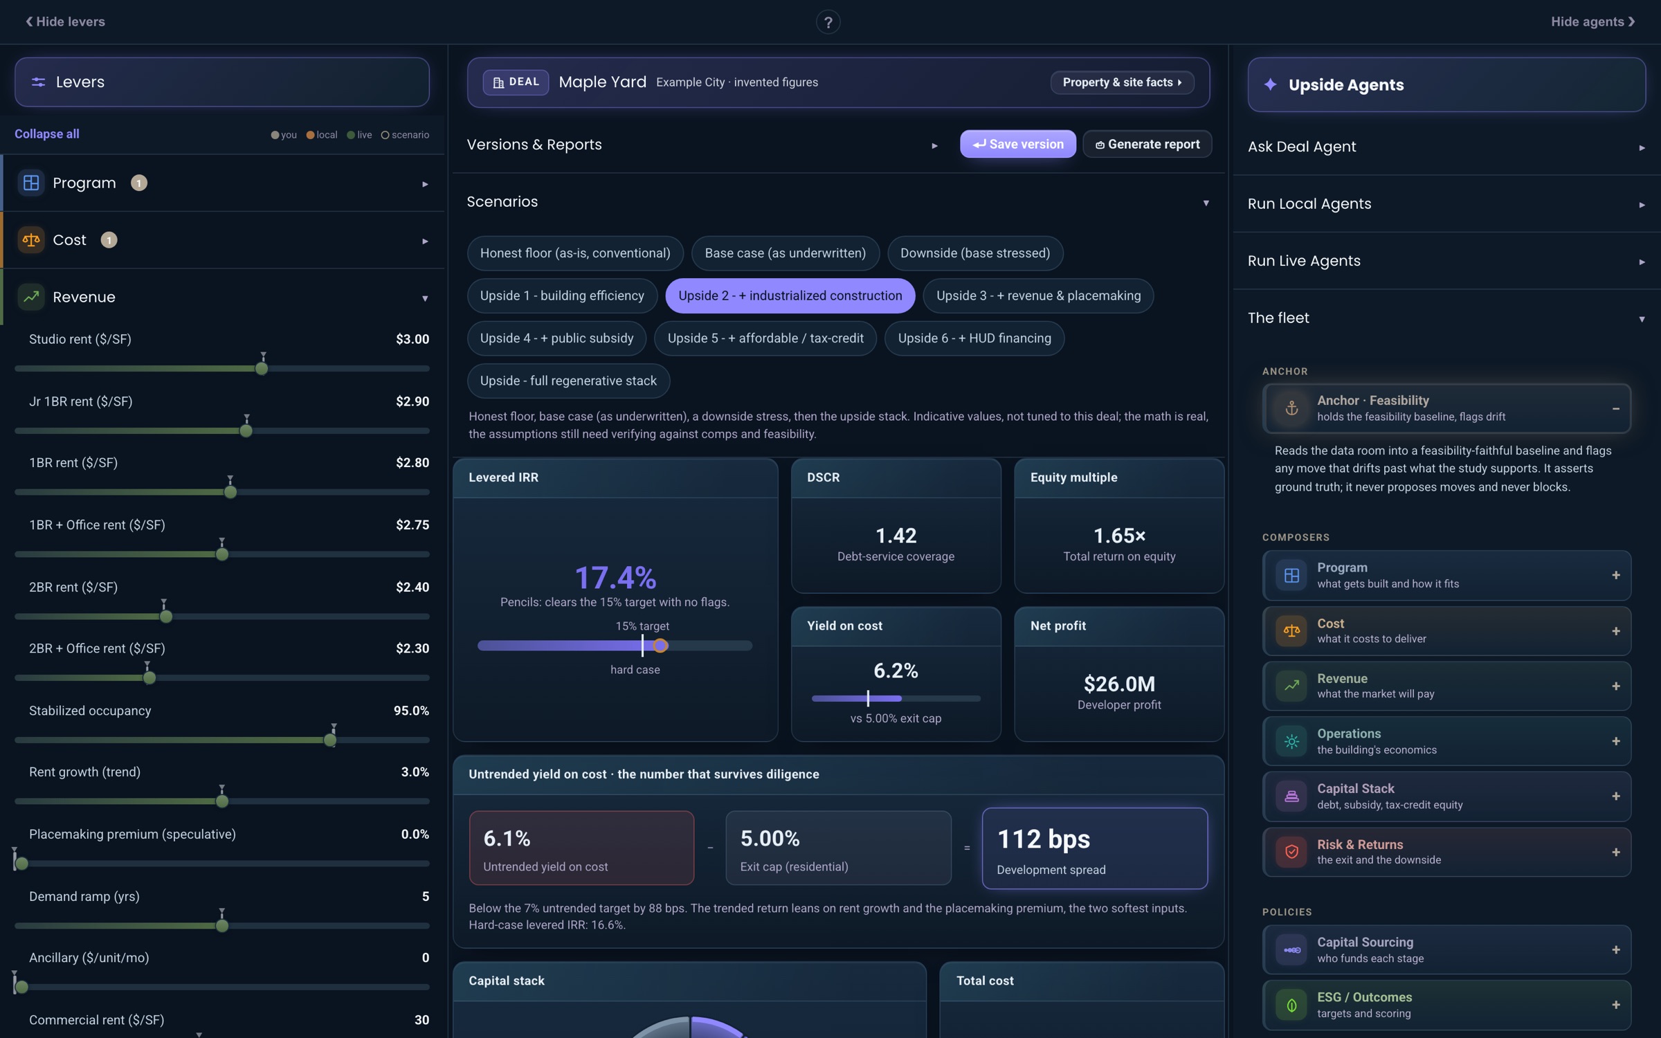Collapse the Revenue levers section

(425, 298)
